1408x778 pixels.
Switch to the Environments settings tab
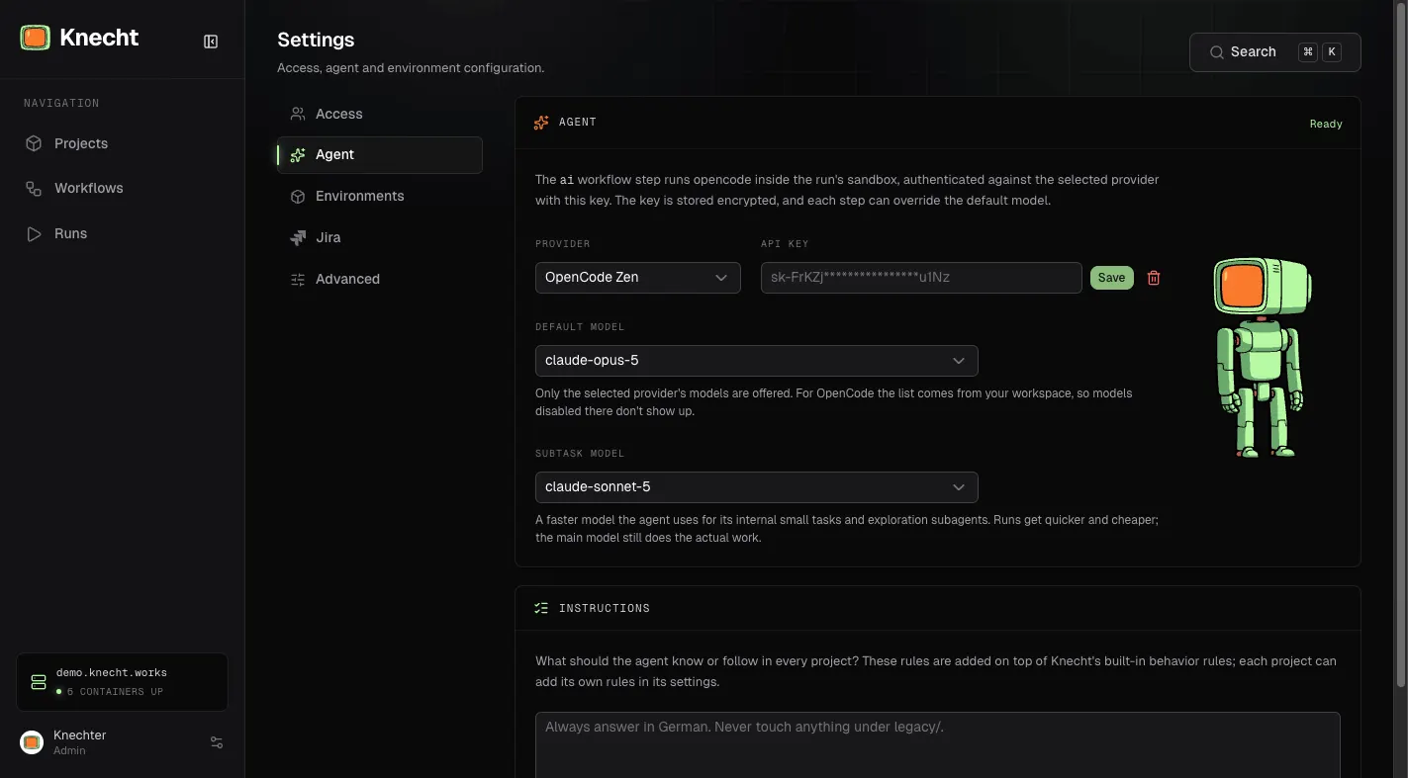coord(380,197)
